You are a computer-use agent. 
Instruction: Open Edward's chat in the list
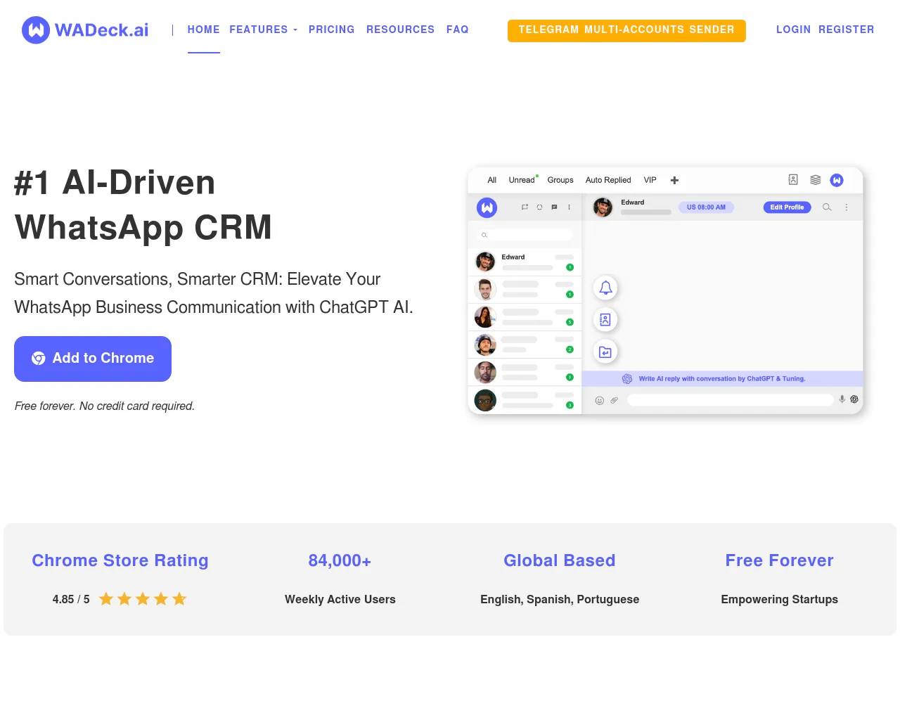pos(525,262)
